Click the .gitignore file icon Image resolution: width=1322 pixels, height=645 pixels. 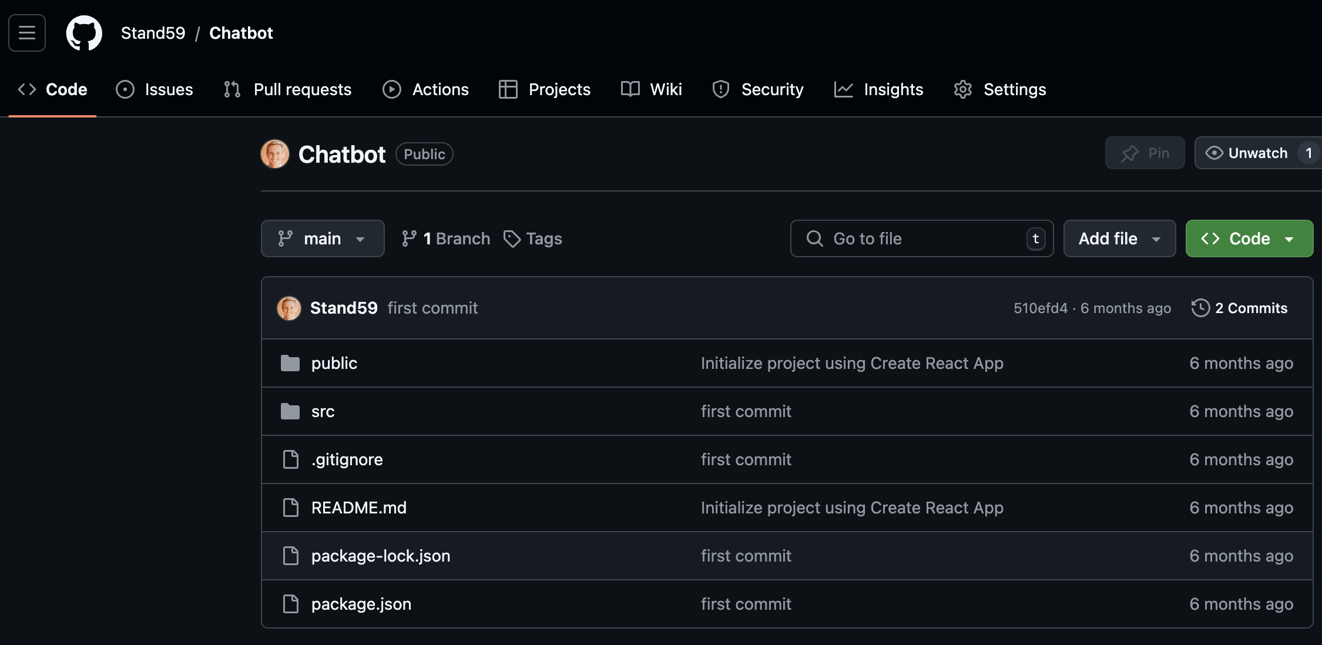(291, 459)
